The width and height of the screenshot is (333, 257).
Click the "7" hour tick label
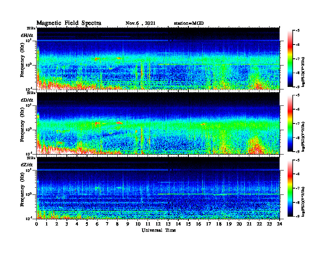pyautogui.click(x=107, y=224)
